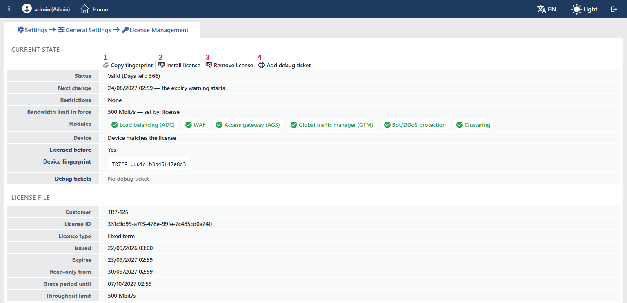The width and height of the screenshot is (627, 303).
Task: Open Settings breadcrumb link
Action: pyautogui.click(x=36, y=30)
